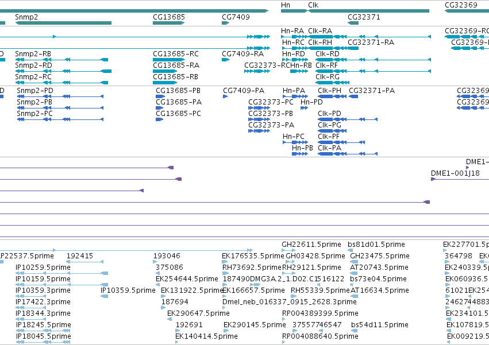489x345 pixels.
Task: Click protein CG13685-PA label
Action: (179, 102)
